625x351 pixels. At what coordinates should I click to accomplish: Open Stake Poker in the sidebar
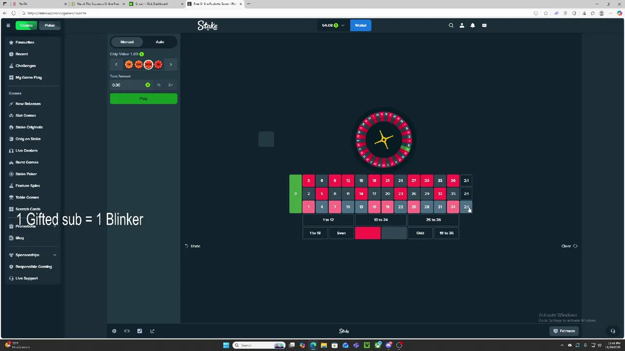(x=26, y=174)
